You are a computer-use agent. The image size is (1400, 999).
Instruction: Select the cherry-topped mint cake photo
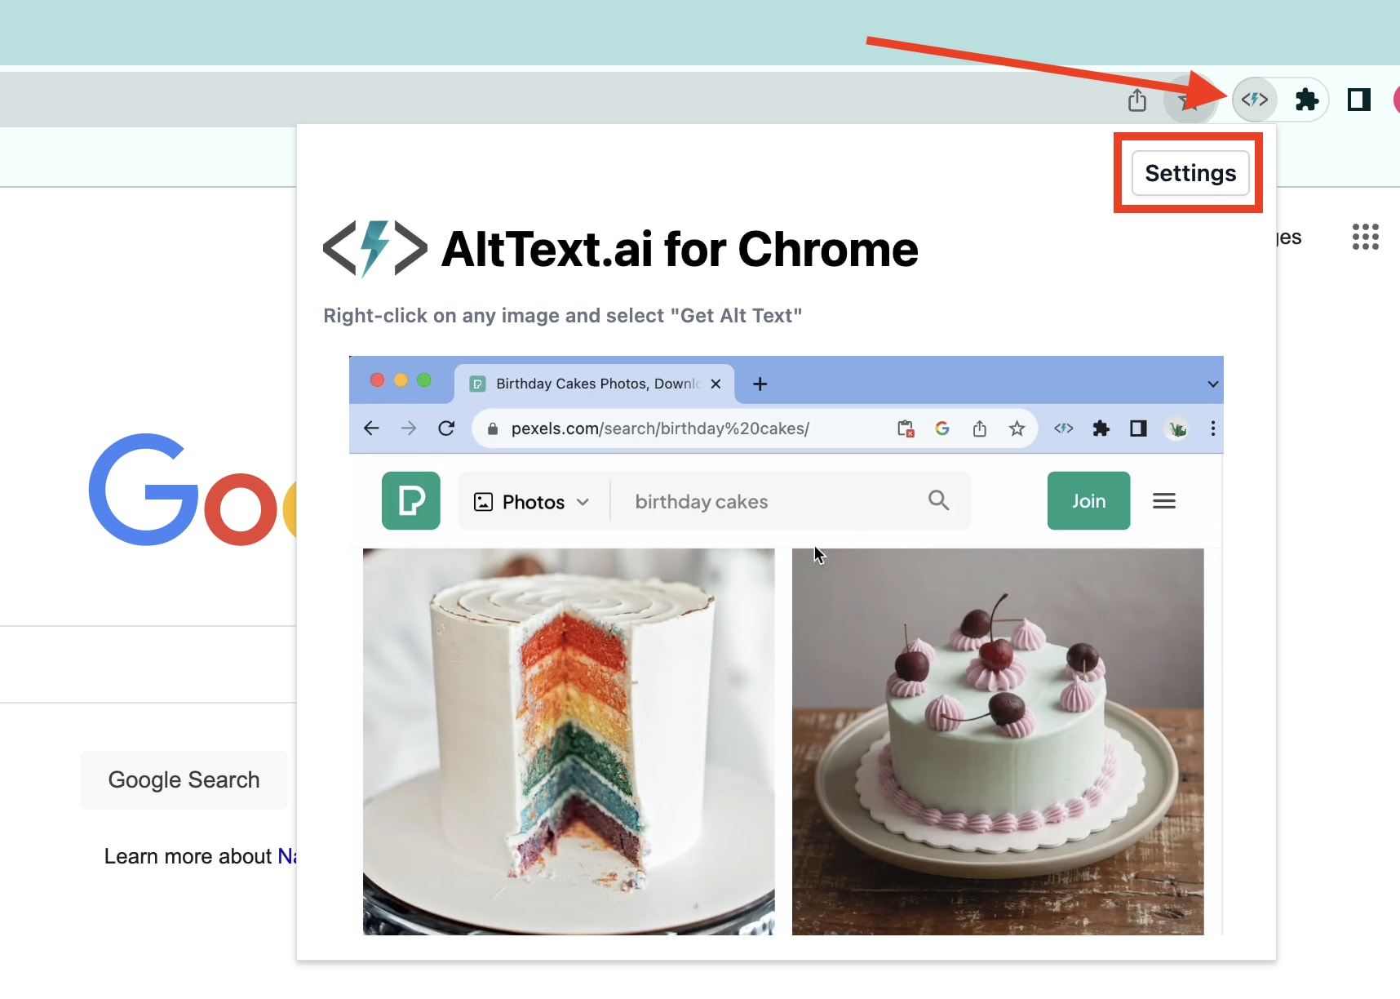click(x=998, y=741)
